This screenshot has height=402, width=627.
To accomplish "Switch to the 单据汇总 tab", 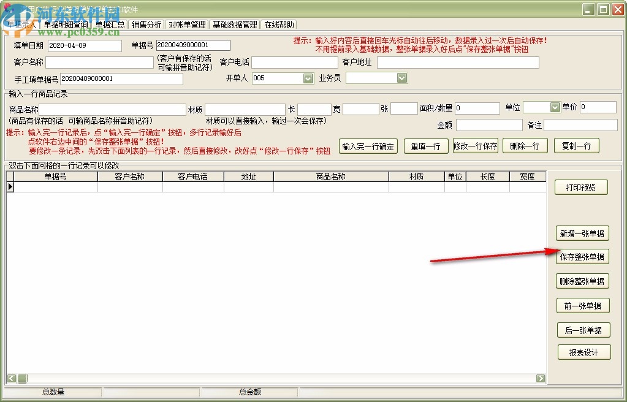I will point(110,25).
